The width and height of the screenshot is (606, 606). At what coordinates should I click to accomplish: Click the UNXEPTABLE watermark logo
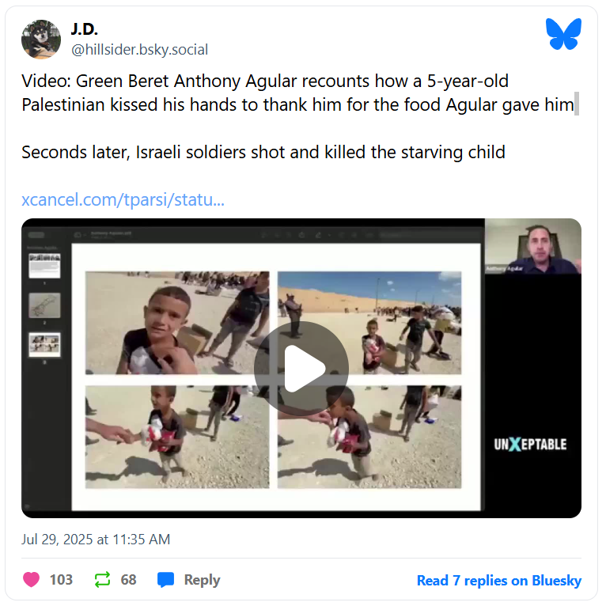coord(530,445)
